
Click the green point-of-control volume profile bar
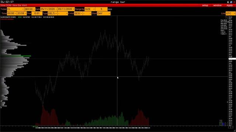(x=15, y=56)
